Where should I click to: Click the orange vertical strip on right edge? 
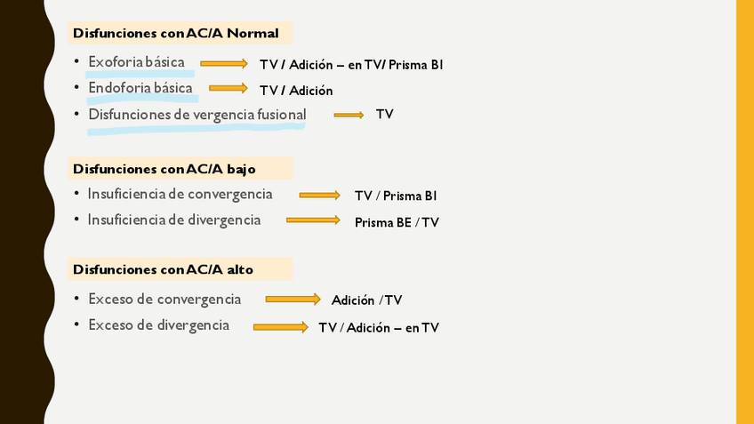click(x=744, y=212)
